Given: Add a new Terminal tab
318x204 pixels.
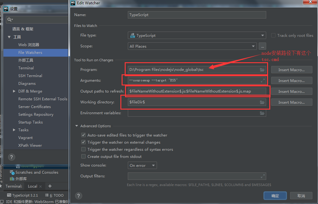Looking at the screenshot, I should [x=50, y=186].
